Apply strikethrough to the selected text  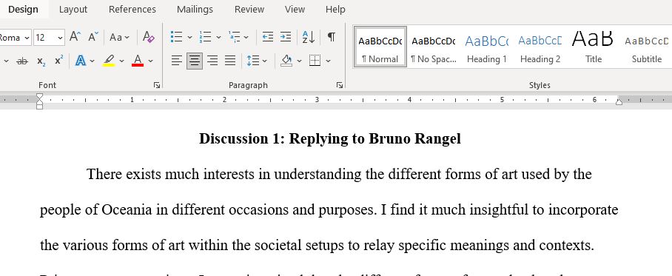coord(22,61)
